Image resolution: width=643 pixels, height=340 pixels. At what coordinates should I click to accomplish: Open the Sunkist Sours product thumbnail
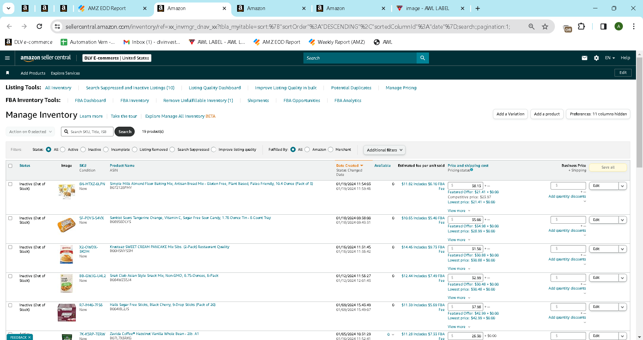tap(66, 225)
